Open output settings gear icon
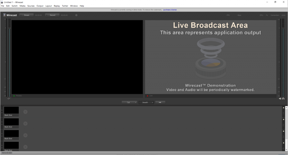The image size is (288, 155). (76, 15)
